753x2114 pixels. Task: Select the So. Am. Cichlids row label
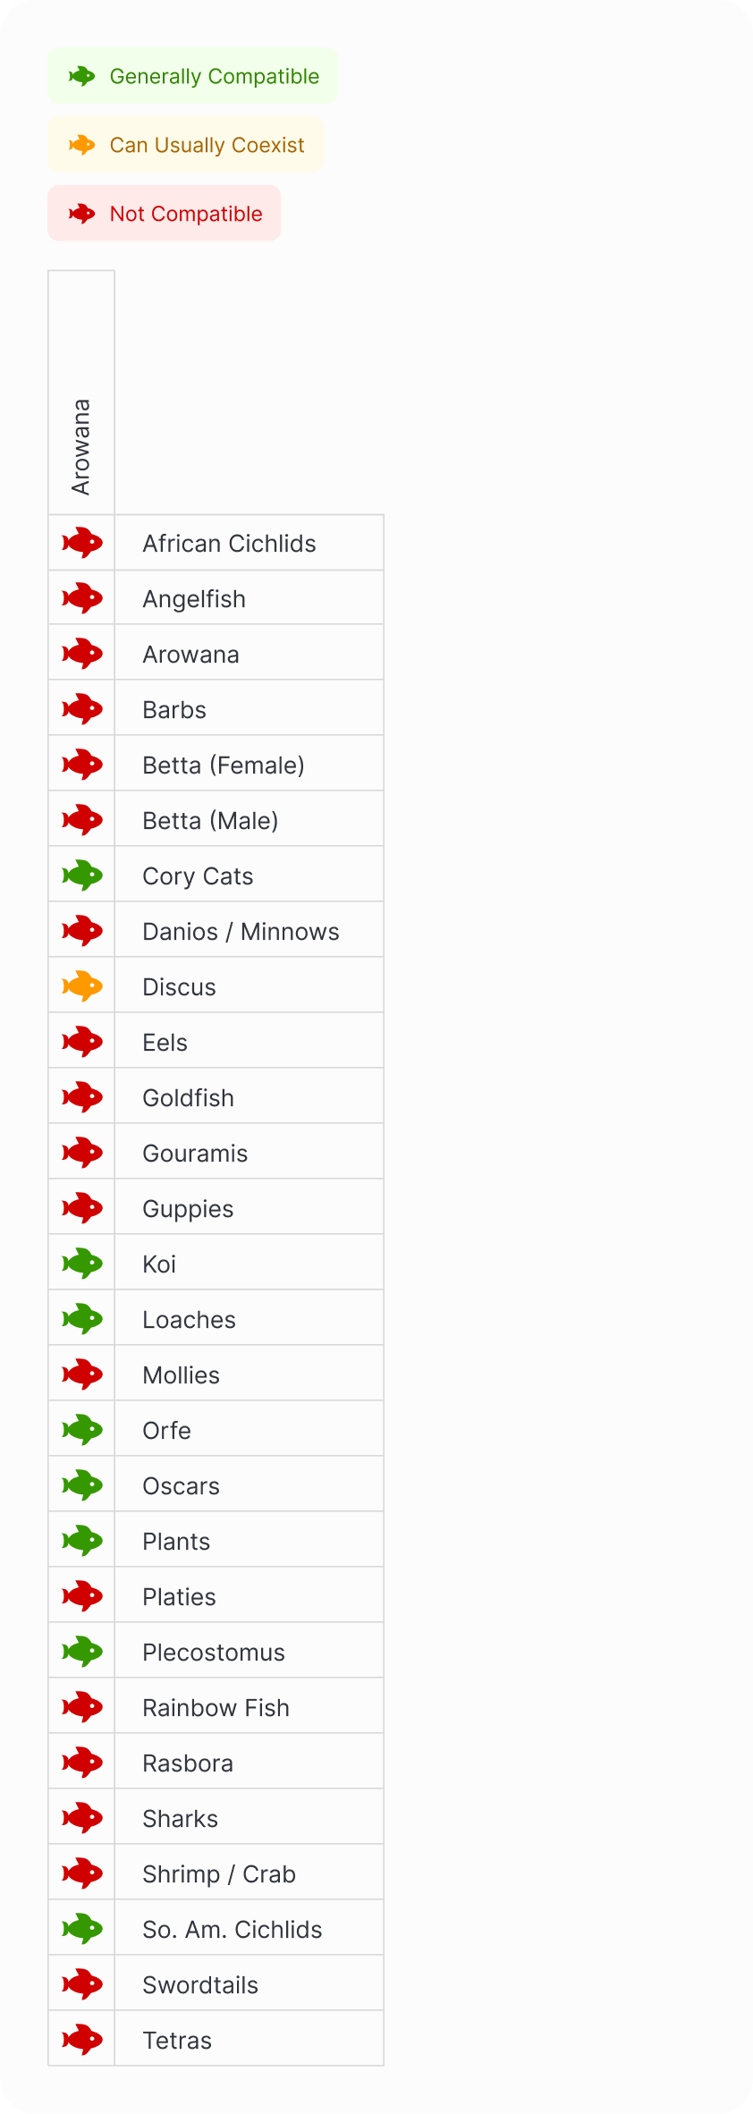point(232,1930)
